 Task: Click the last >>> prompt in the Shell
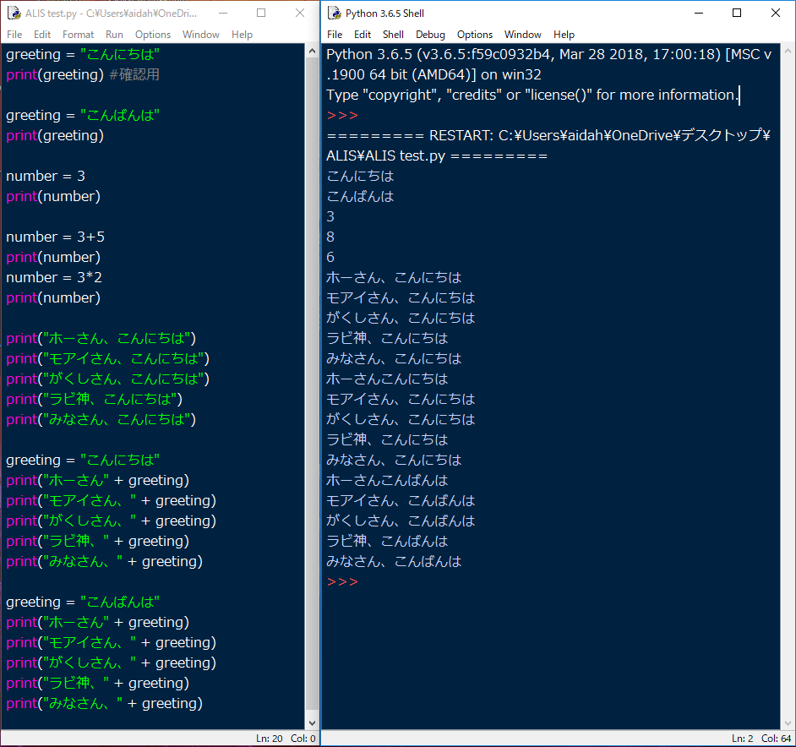342,582
